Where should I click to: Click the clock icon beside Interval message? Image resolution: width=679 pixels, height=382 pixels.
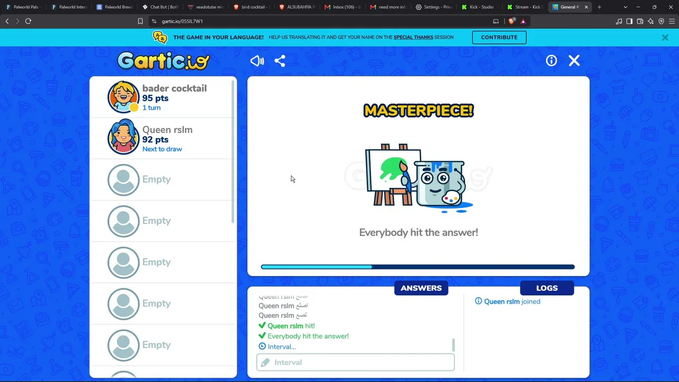coord(262,346)
